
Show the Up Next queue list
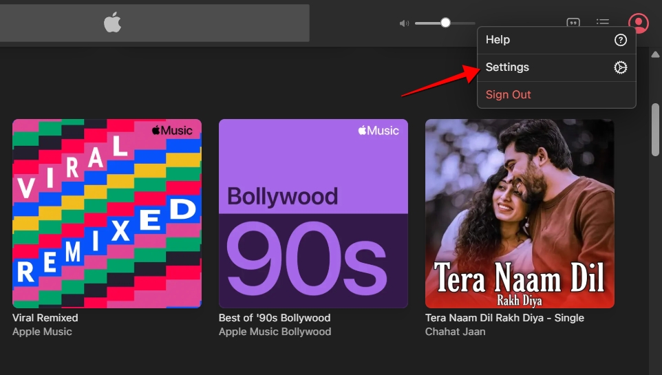tap(602, 21)
